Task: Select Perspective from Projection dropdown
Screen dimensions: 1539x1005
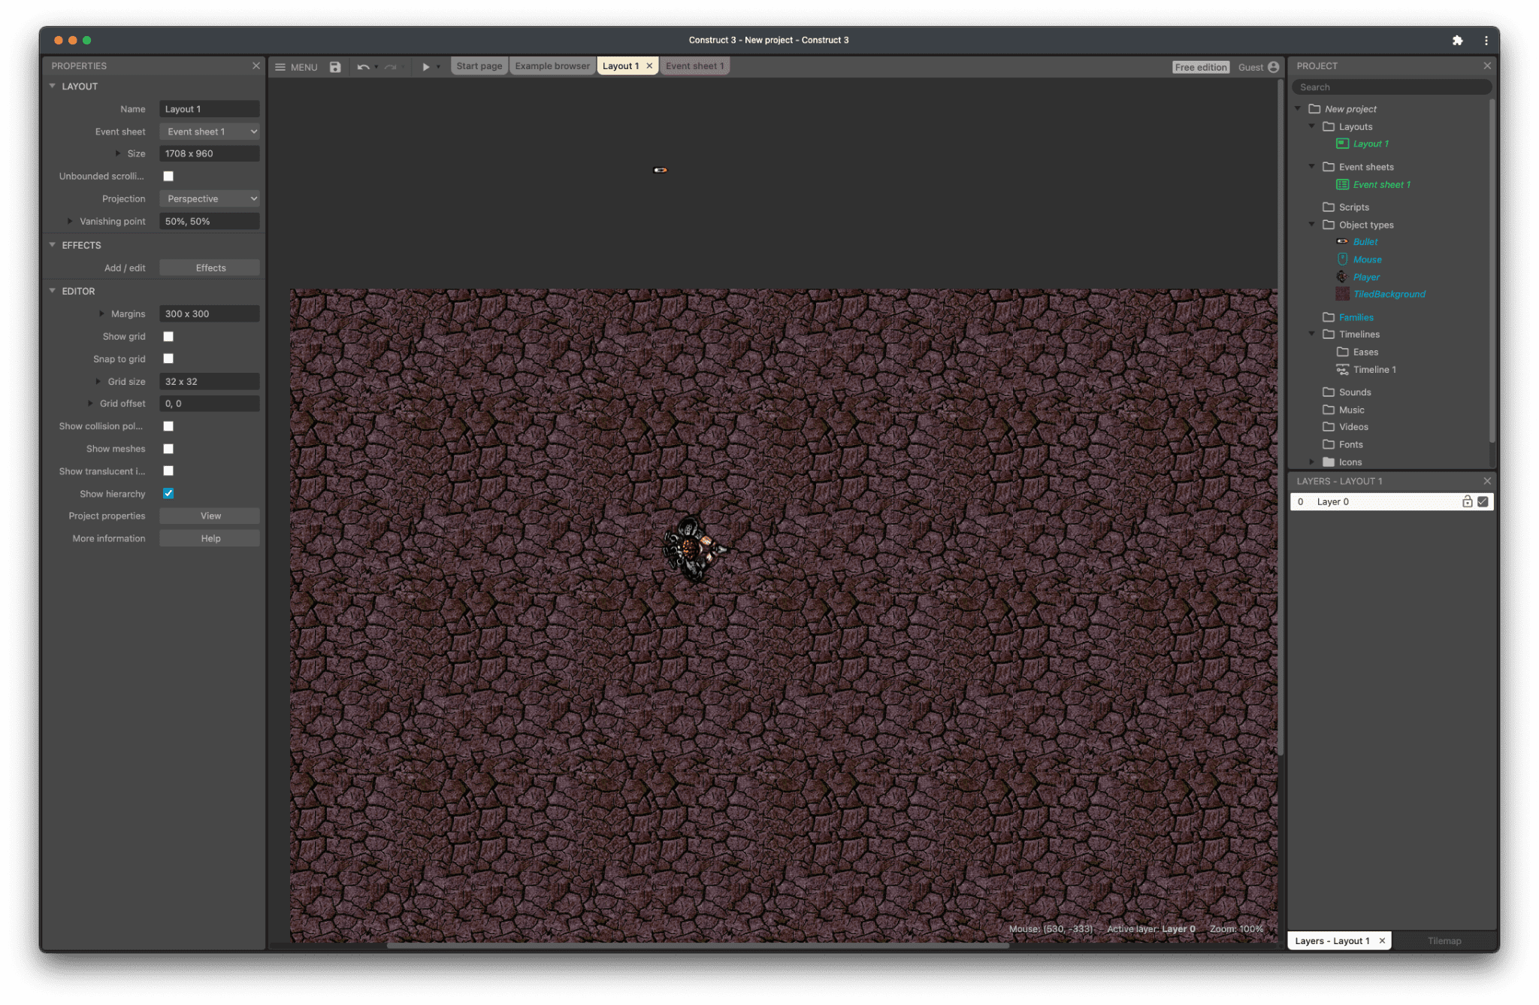Action: coord(210,198)
